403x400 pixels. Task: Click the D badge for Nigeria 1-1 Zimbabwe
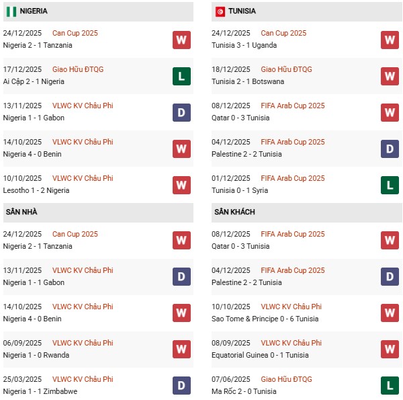pos(181,385)
